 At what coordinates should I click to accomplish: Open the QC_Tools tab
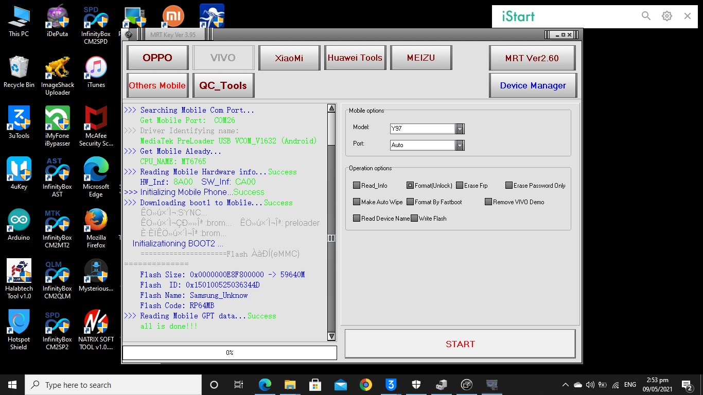223,85
